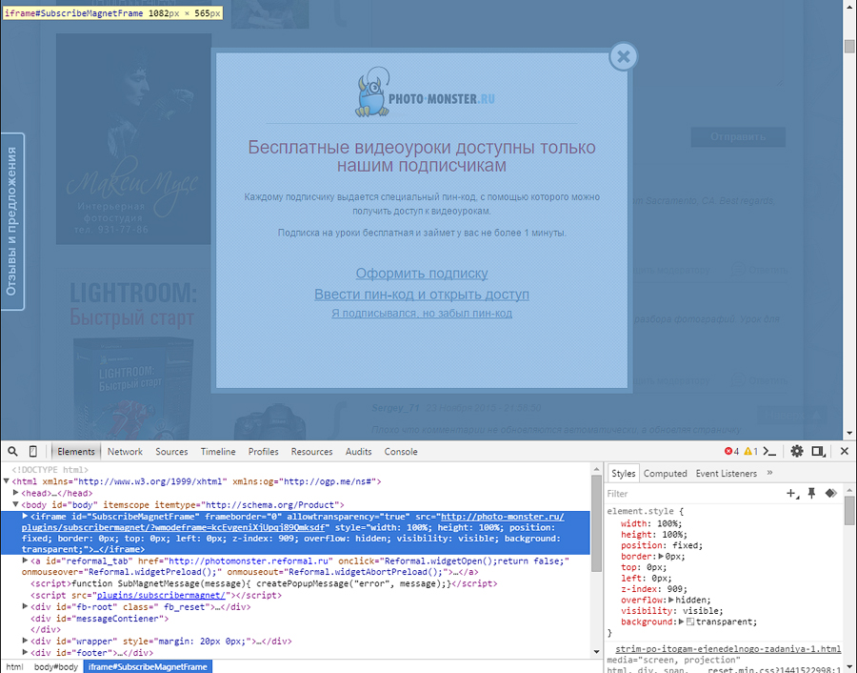Open the Timeline tab

(217, 452)
